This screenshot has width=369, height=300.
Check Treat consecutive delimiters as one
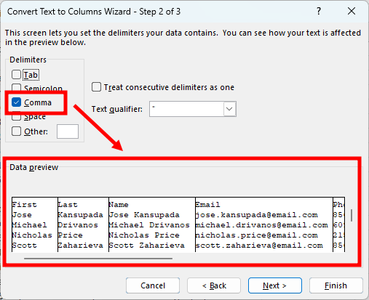coord(96,87)
